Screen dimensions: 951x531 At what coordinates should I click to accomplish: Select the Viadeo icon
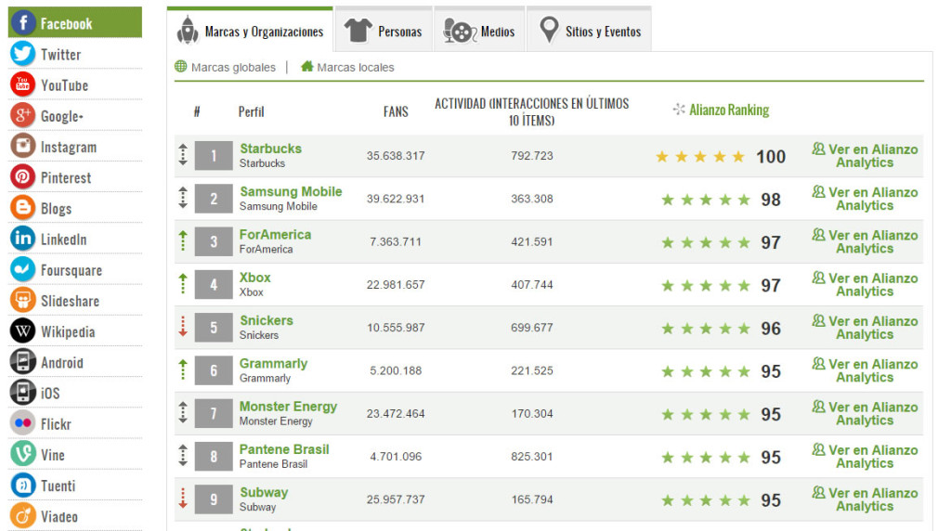click(22, 516)
